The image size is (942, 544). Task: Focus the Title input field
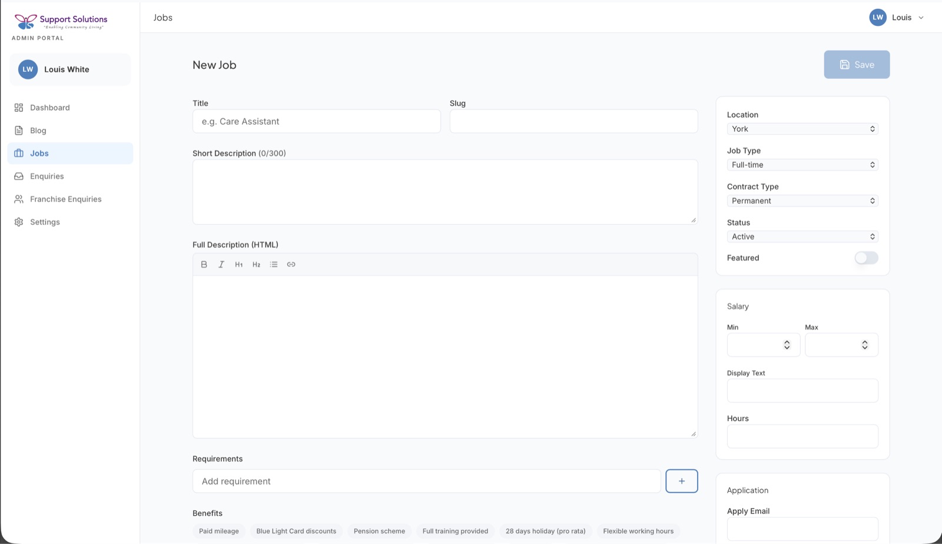pyautogui.click(x=317, y=121)
